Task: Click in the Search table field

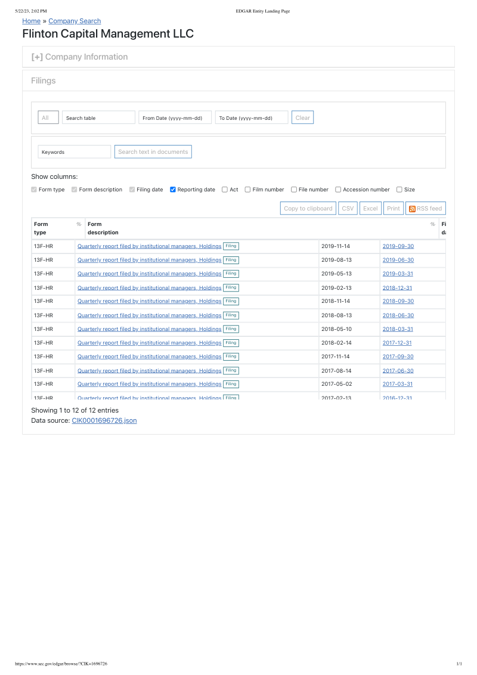Action: click(x=98, y=117)
